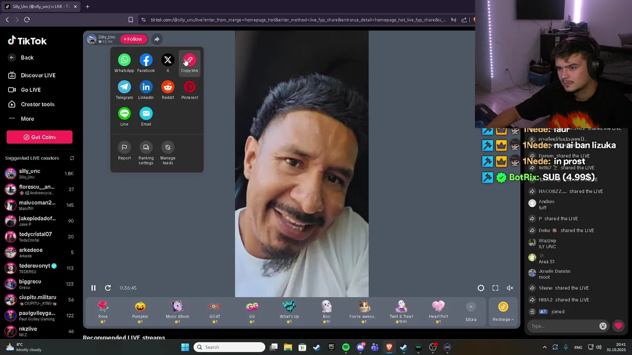
Task: Click the chat message input field
Action: coord(562,326)
